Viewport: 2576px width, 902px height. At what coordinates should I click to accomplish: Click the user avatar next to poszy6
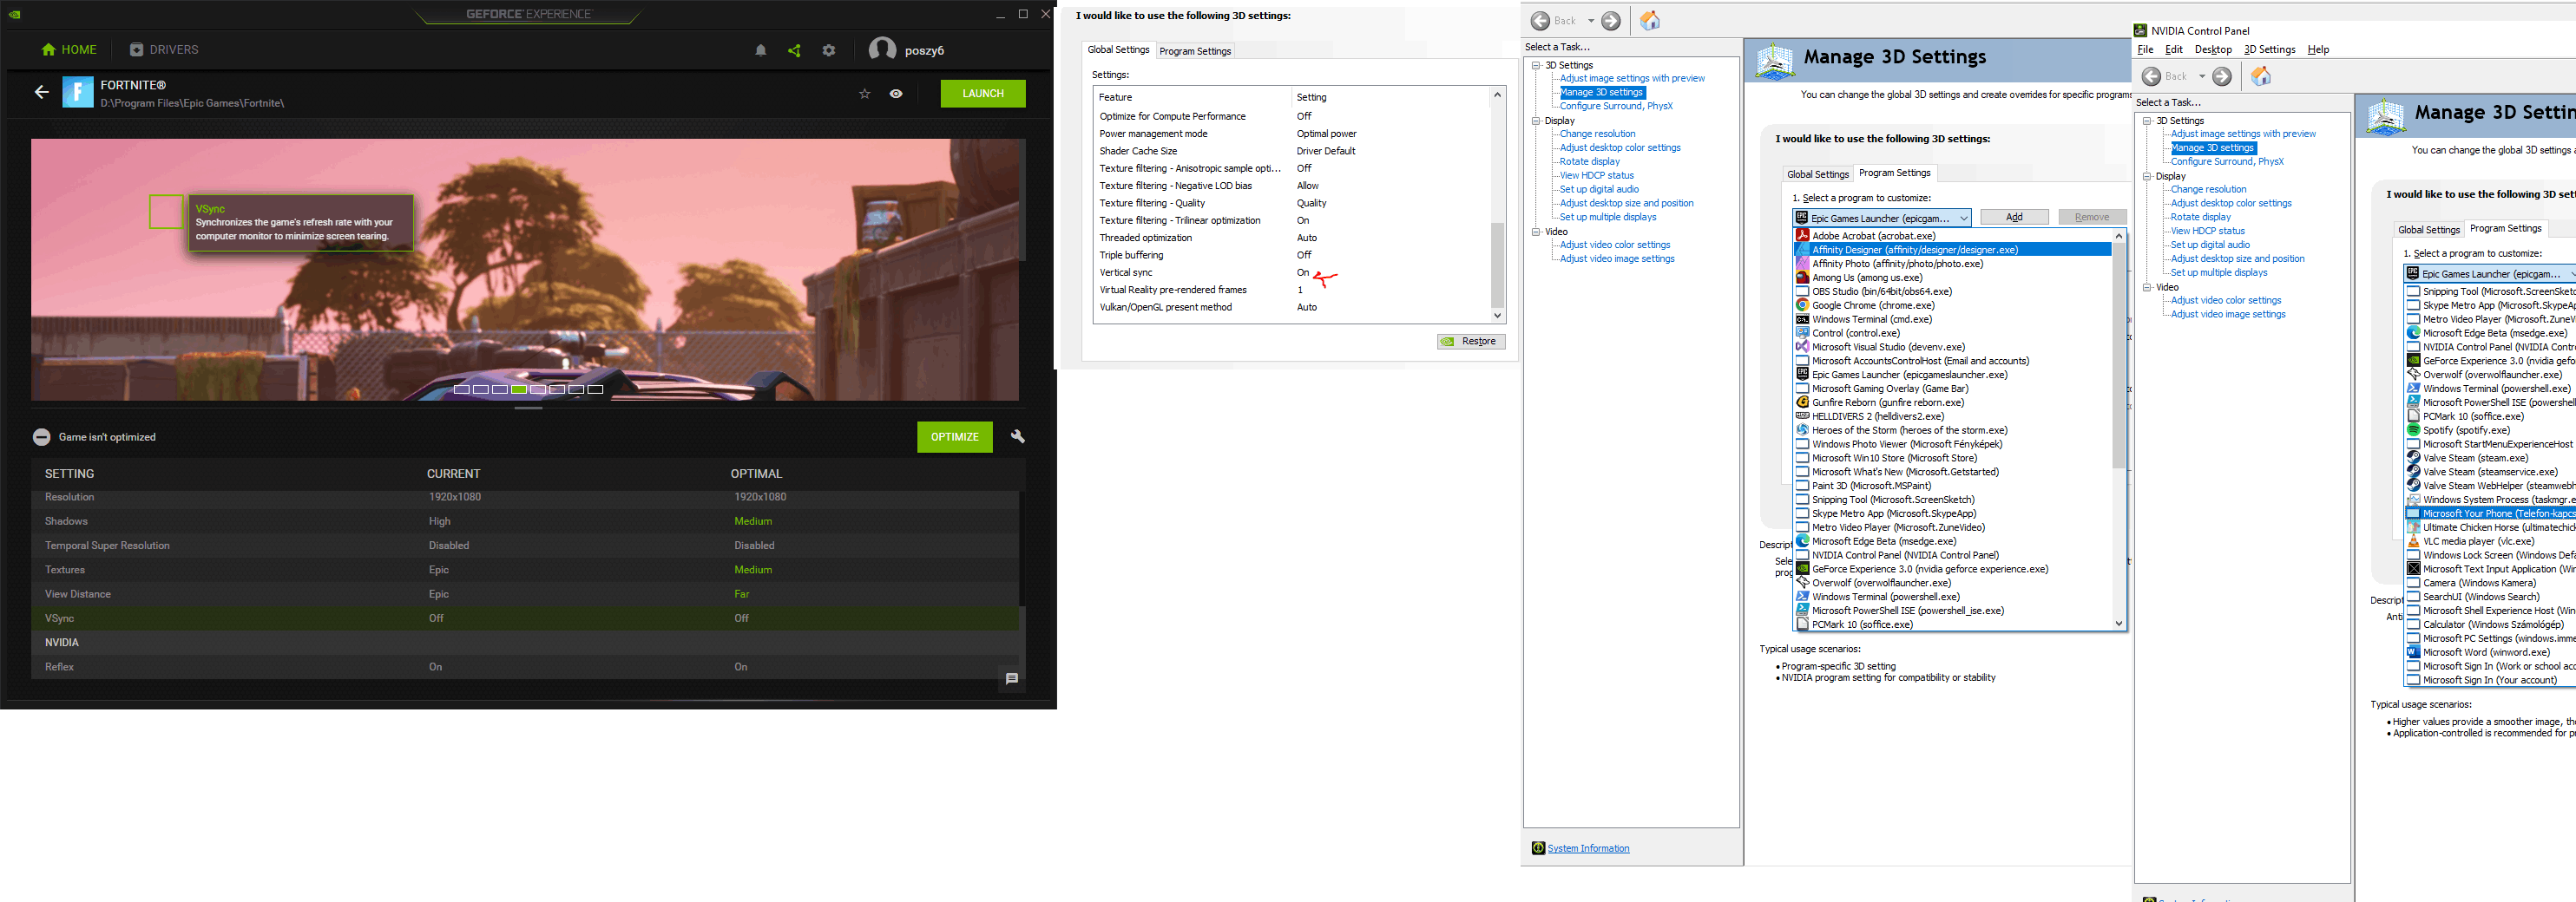[x=881, y=49]
